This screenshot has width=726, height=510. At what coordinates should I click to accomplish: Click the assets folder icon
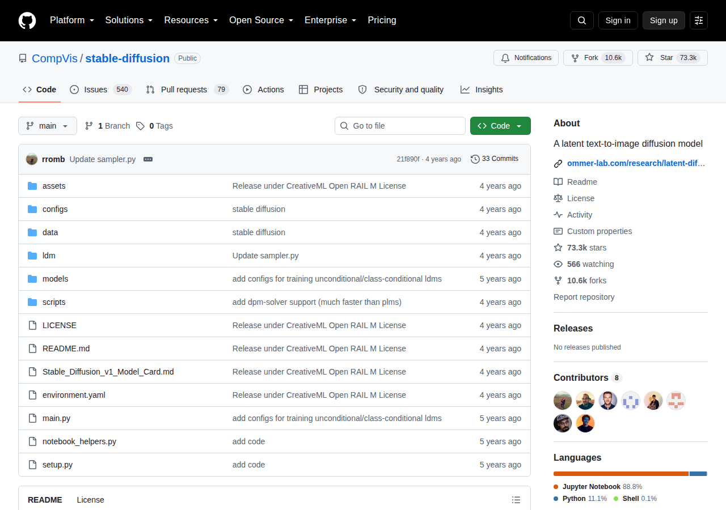(32, 186)
